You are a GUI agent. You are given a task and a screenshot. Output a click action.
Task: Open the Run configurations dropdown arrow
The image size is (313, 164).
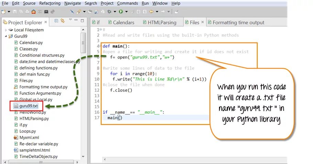point(126,12)
